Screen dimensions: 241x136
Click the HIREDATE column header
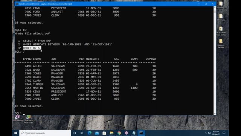point(93,59)
